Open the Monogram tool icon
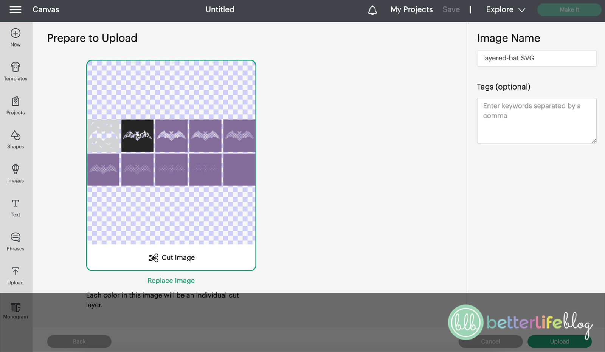The image size is (605, 352). point(16,307)
